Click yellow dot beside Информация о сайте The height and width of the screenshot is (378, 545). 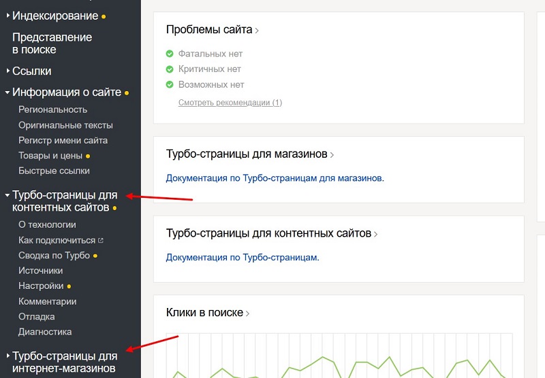127,93
